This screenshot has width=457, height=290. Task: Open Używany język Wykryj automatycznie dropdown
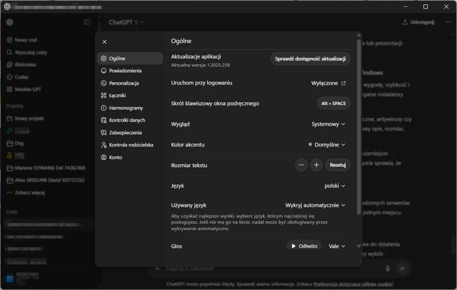315,205
